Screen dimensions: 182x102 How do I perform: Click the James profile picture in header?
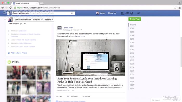(97, 13)
